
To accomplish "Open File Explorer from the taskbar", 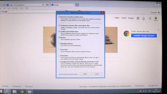I will click(x=14, y=92).
